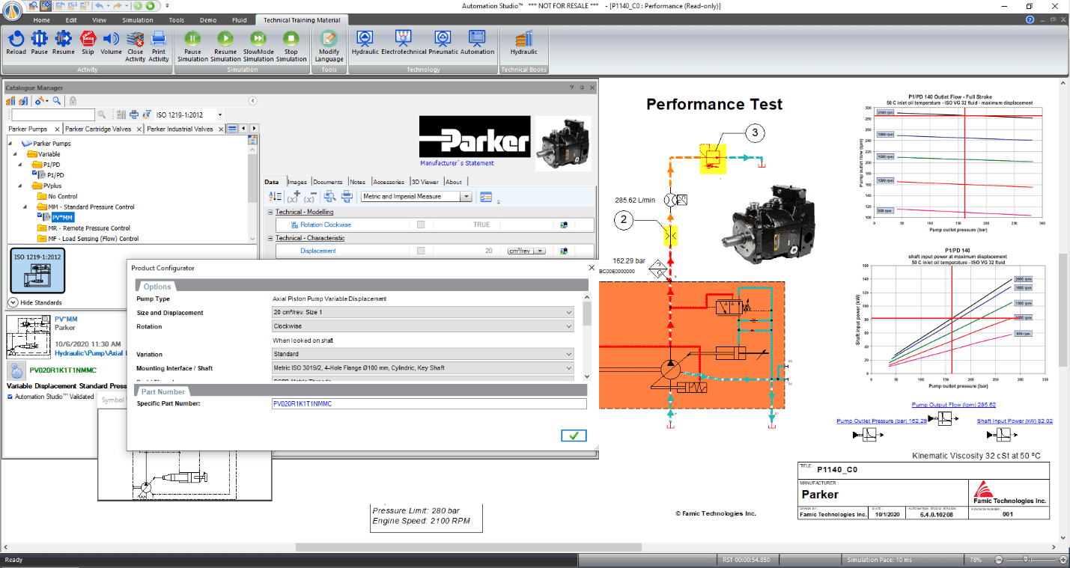Open the Metric and Imperial Measure dropdown

pyautogui.click(x=467, y=196)
